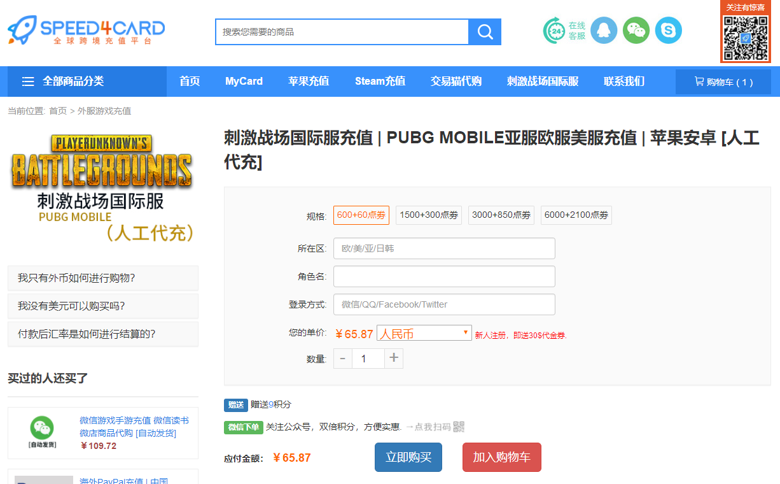
Task: Open WeChat contact icon
Action: click(x=636, y=31)
